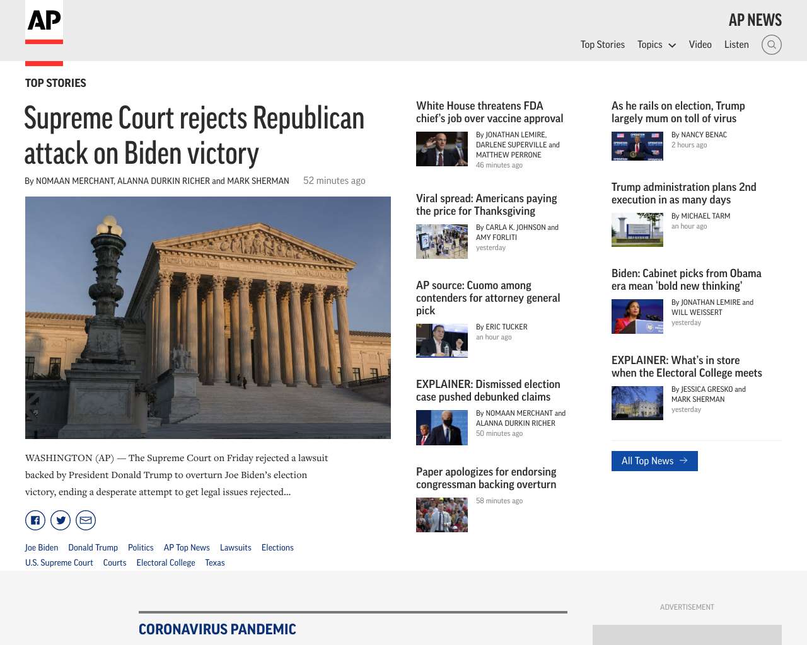807x645 pixels.
Task: Click the TOP STORIES section heading
Action: point(55,83)
